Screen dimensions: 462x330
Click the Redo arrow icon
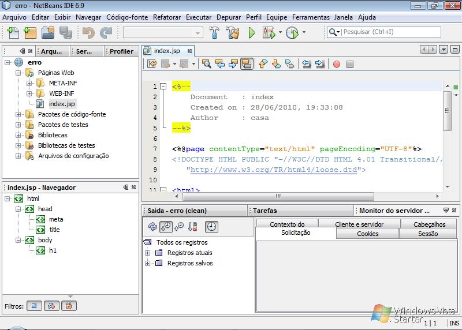pyautogui.click(x=106, y=33)
